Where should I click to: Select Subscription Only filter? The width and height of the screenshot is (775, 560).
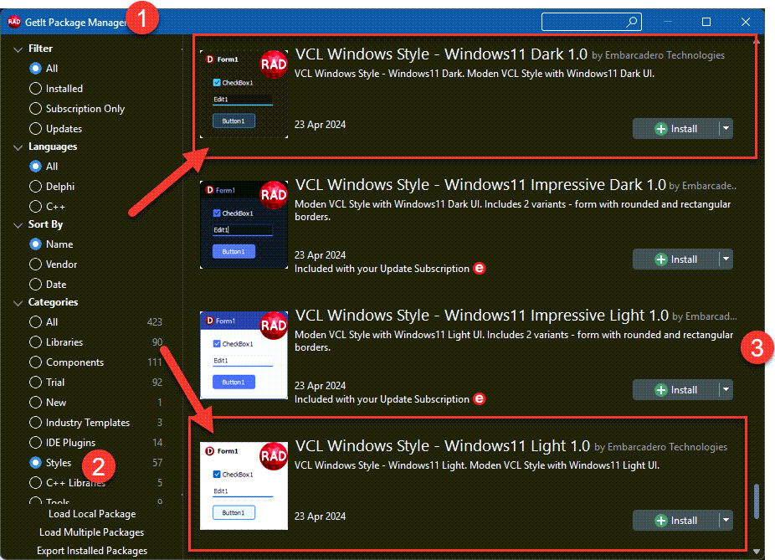[x=35, y=108]
